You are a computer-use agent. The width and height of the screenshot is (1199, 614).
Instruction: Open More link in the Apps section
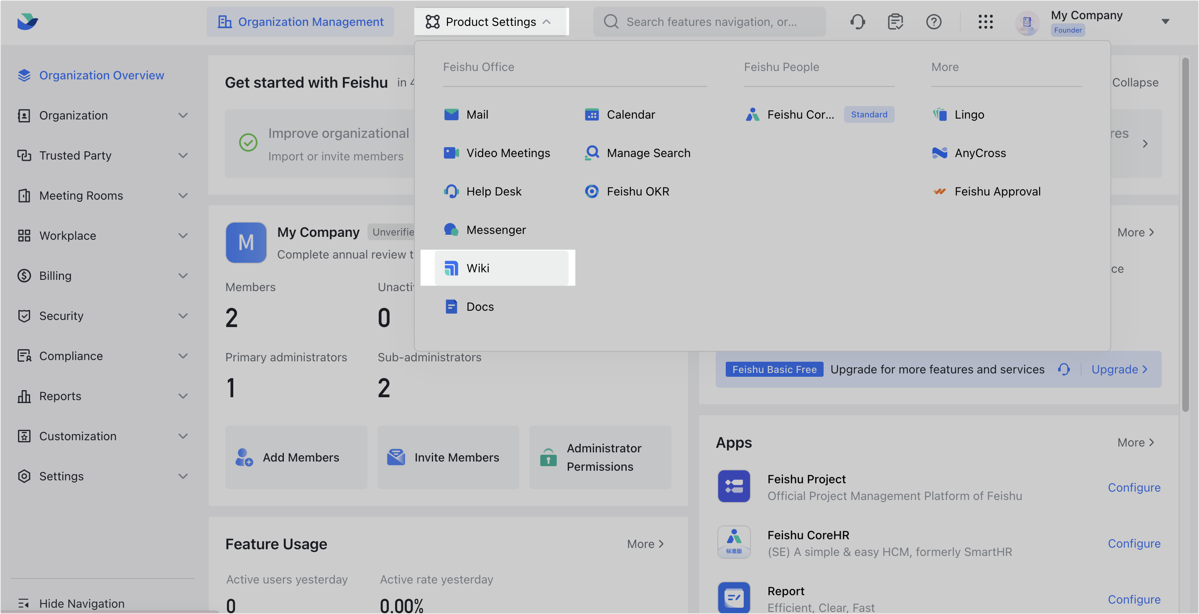tap(1136, 442)
